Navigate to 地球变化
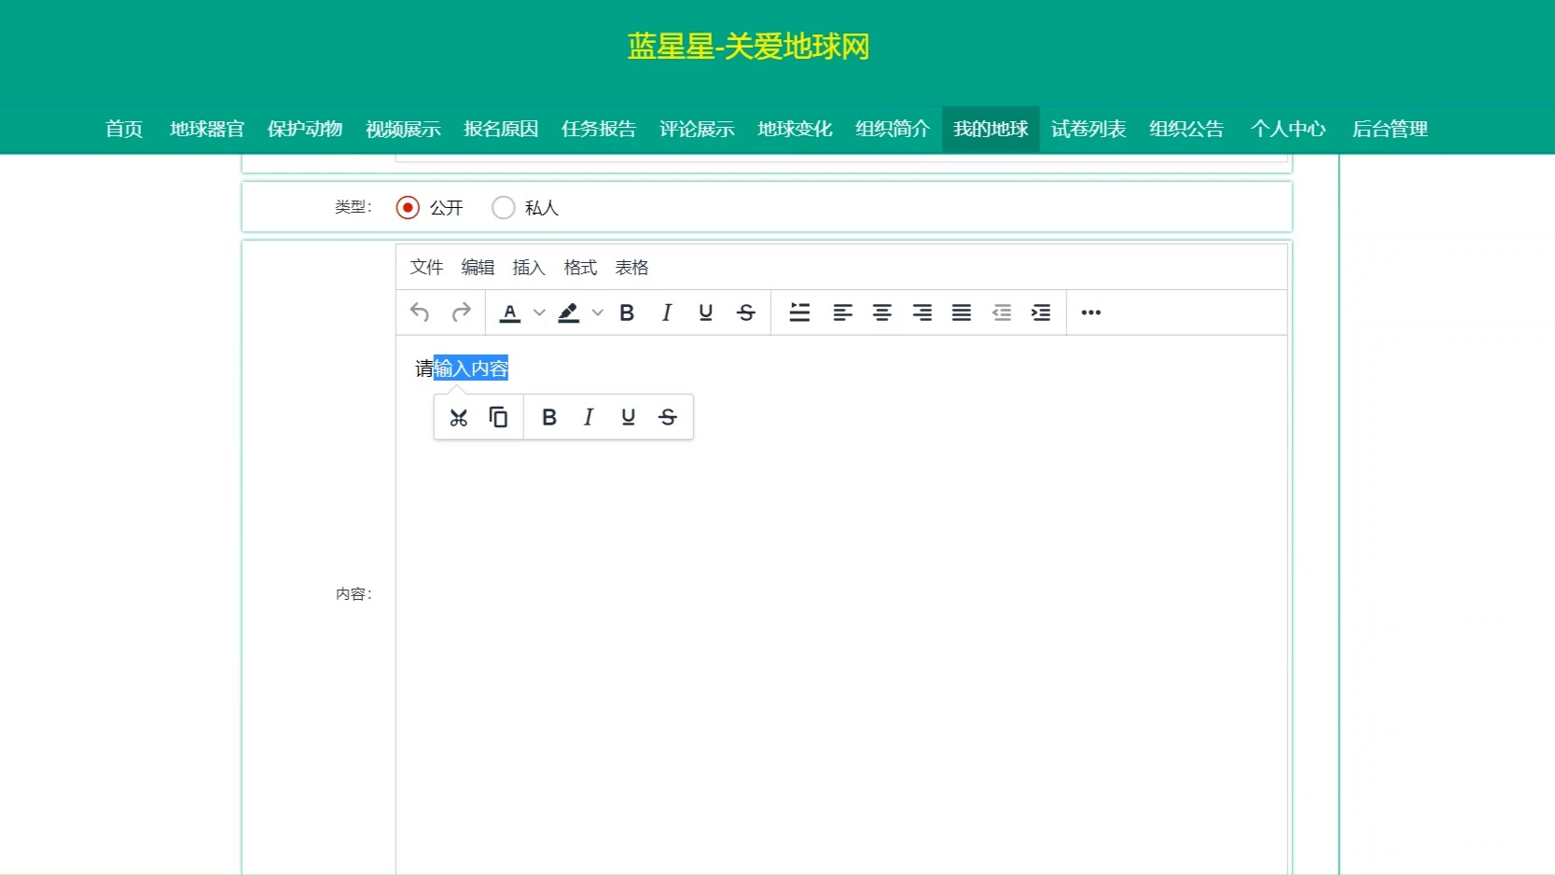This screenshot has width=1555, height=875. tap(795, 129)
